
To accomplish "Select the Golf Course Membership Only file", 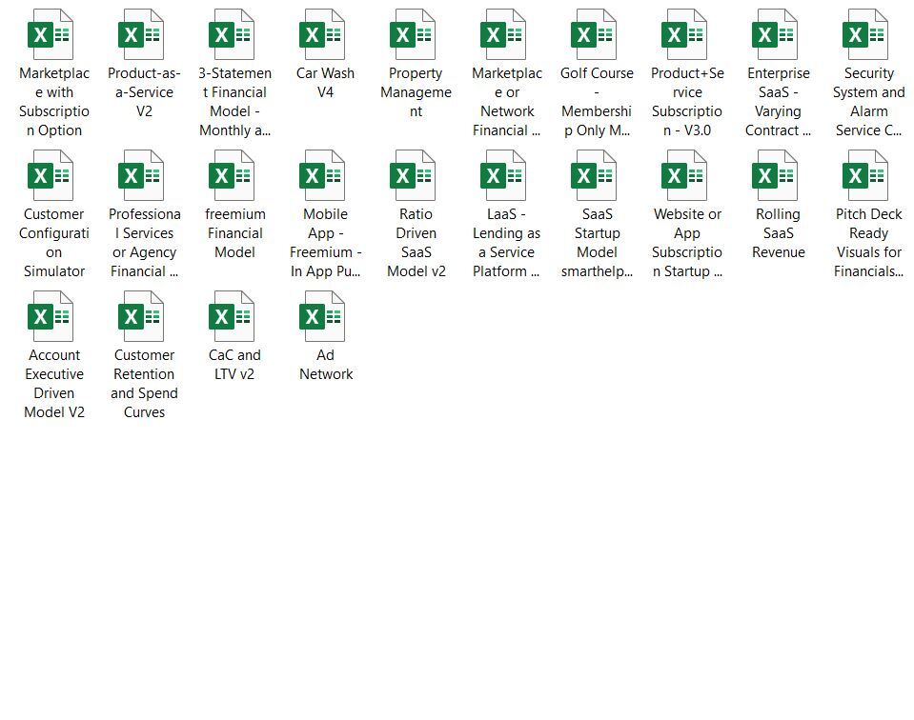I will coord(597,35).
